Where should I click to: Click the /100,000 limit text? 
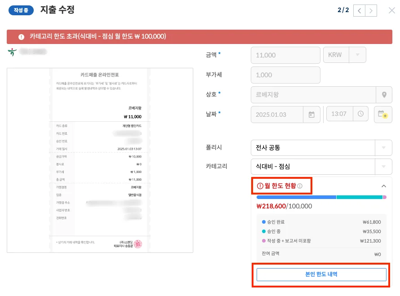click(299, 206)
